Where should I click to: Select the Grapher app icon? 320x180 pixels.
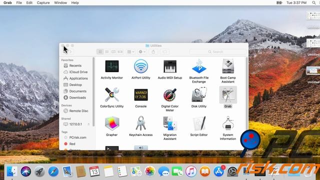[x=112, y=123]
